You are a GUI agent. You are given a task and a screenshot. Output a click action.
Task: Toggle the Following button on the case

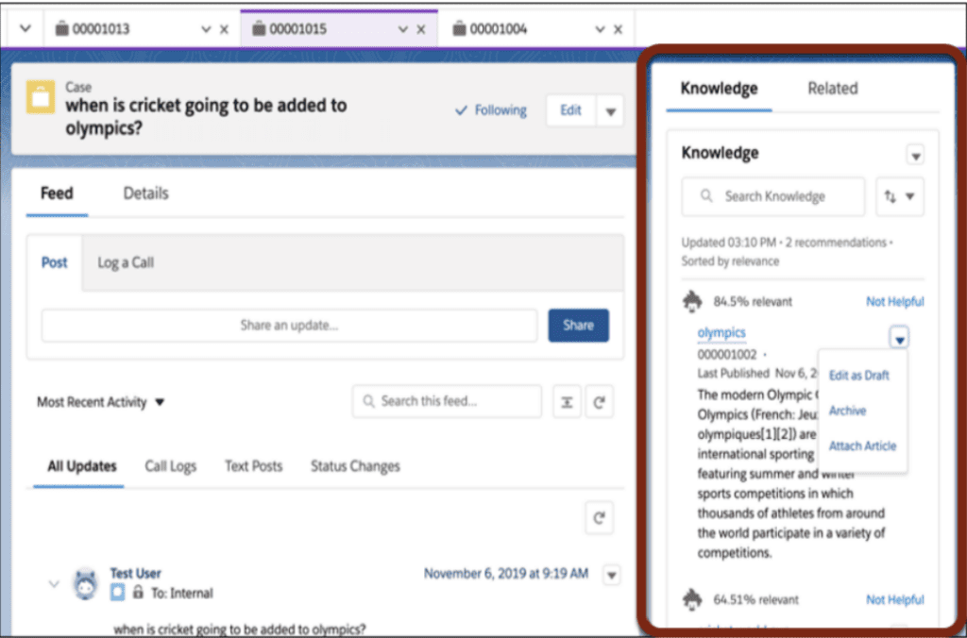(x=490, y=110)
